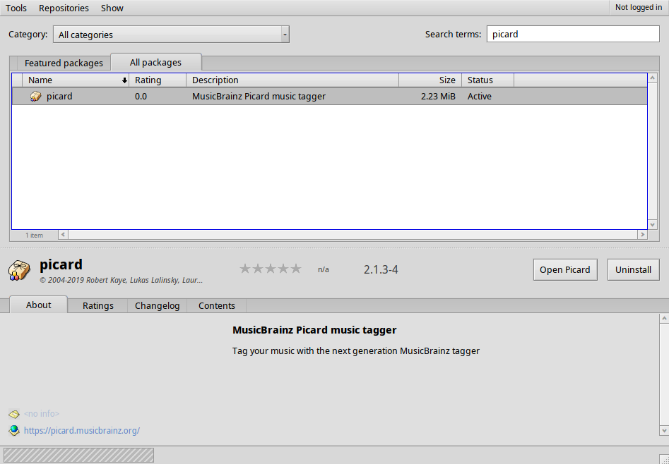This screenshot has width=669, height=464.
Task: Select the picard row name text
Action: coord(59,97)
